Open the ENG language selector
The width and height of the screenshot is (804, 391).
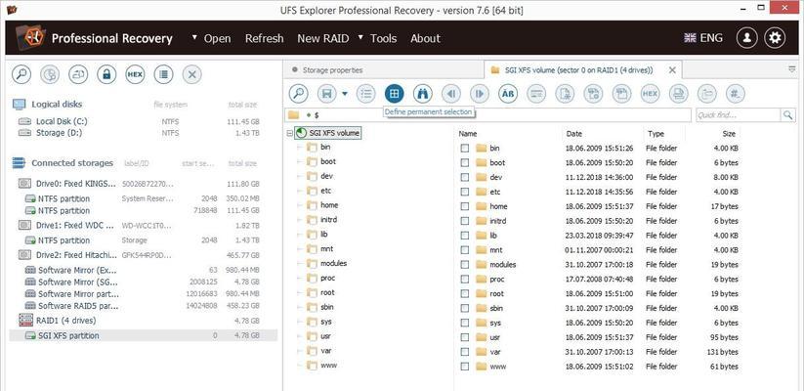[x=703, y=38]
